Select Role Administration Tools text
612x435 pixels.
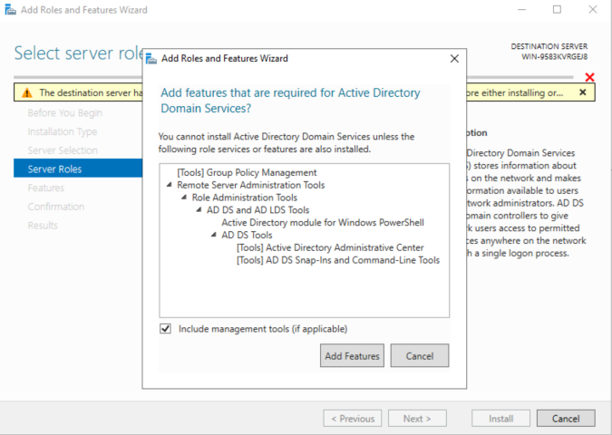244,198
